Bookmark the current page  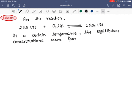pyautogui.click(x=19, y=5)
